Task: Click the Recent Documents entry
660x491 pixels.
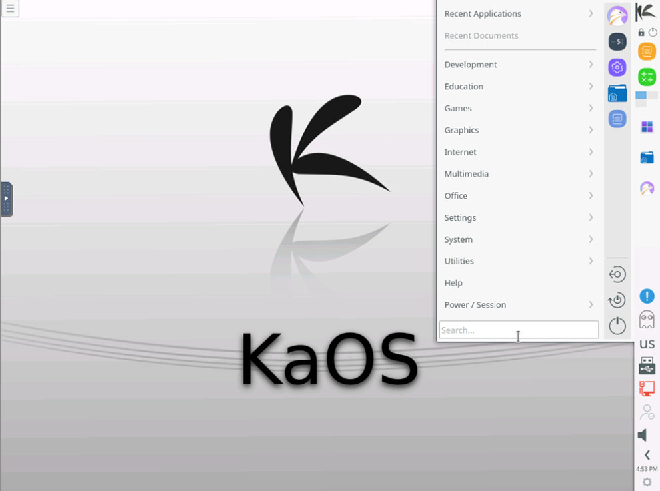Action: tap(520, 36)
